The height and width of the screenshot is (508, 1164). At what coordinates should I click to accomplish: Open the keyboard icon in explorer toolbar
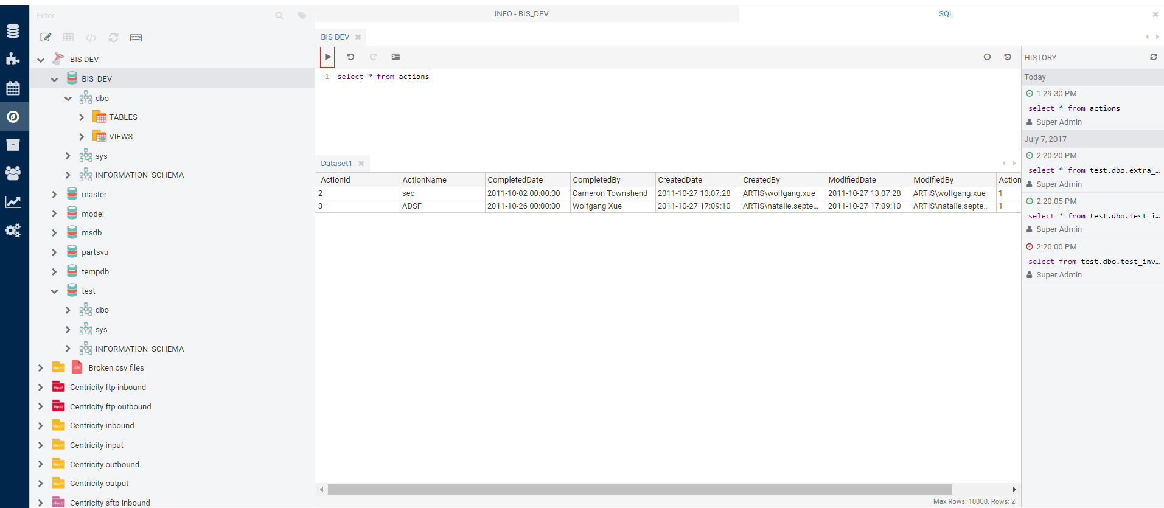pyautogui.click(x=136, y=38)
